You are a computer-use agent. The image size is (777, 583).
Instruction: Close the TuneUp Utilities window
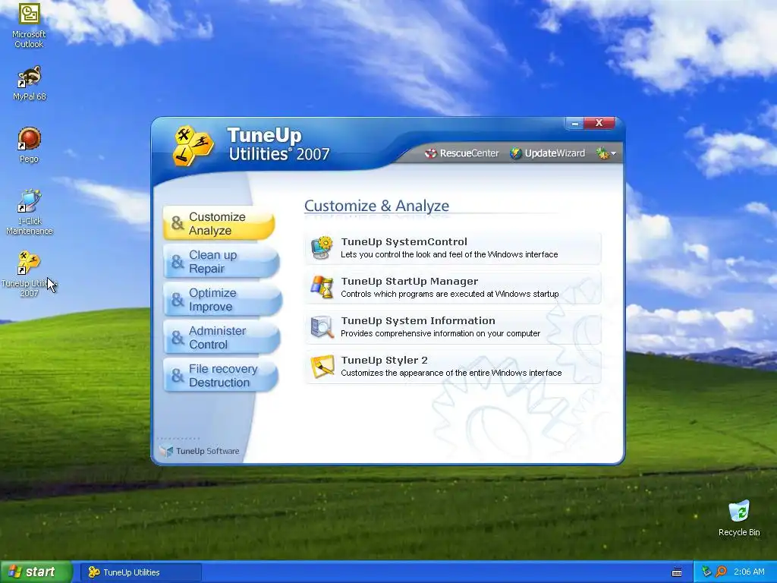[599, 123]
